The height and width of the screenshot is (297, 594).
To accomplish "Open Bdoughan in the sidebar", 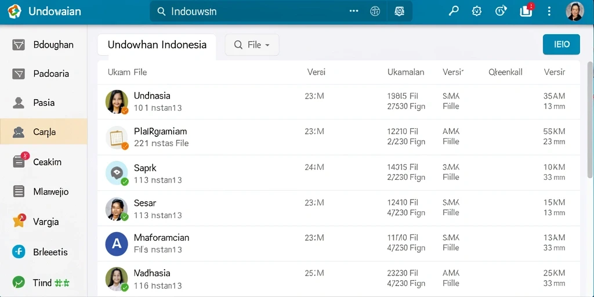I will point(44,45).
